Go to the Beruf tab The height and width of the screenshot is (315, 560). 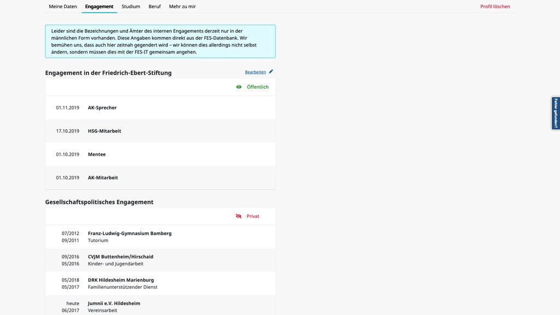154,7
